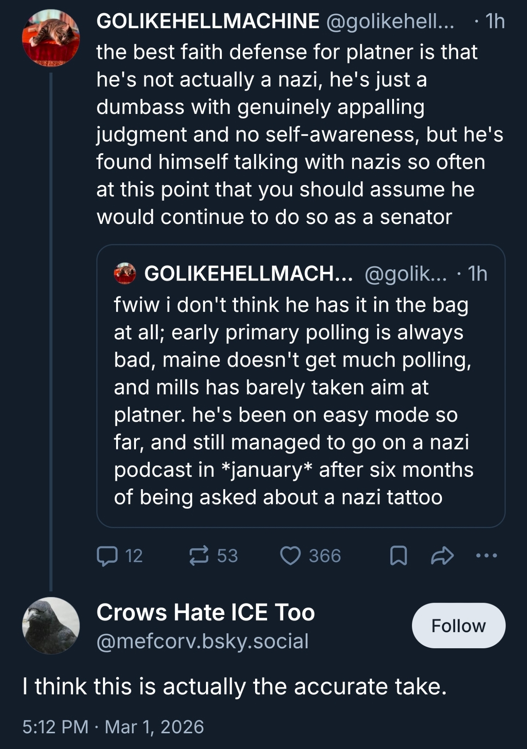This screenshot has width=527, height=749.
Task: Open the three-dot more options menu
Action: [487, 556]
